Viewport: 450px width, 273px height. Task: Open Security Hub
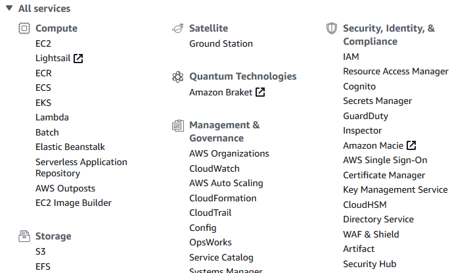click(370, 264)
